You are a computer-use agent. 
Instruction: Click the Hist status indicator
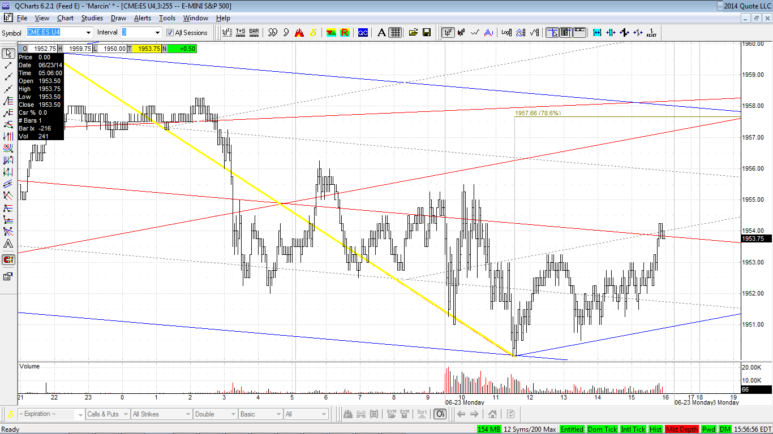(656, 429)
